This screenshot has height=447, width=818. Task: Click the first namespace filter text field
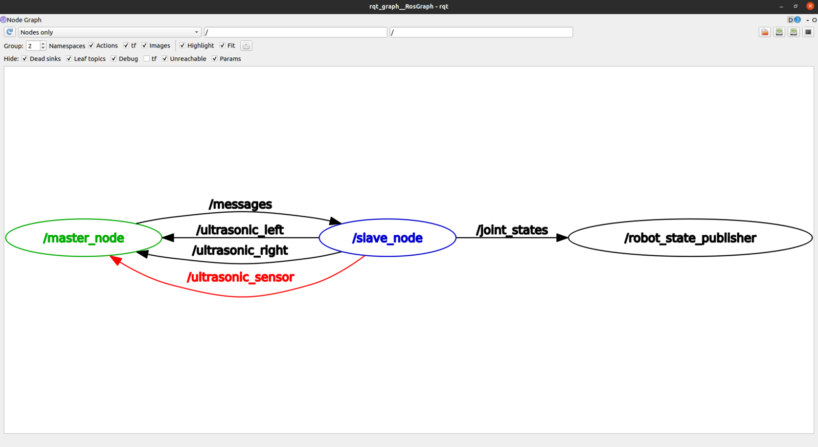(x=295, y=32)
